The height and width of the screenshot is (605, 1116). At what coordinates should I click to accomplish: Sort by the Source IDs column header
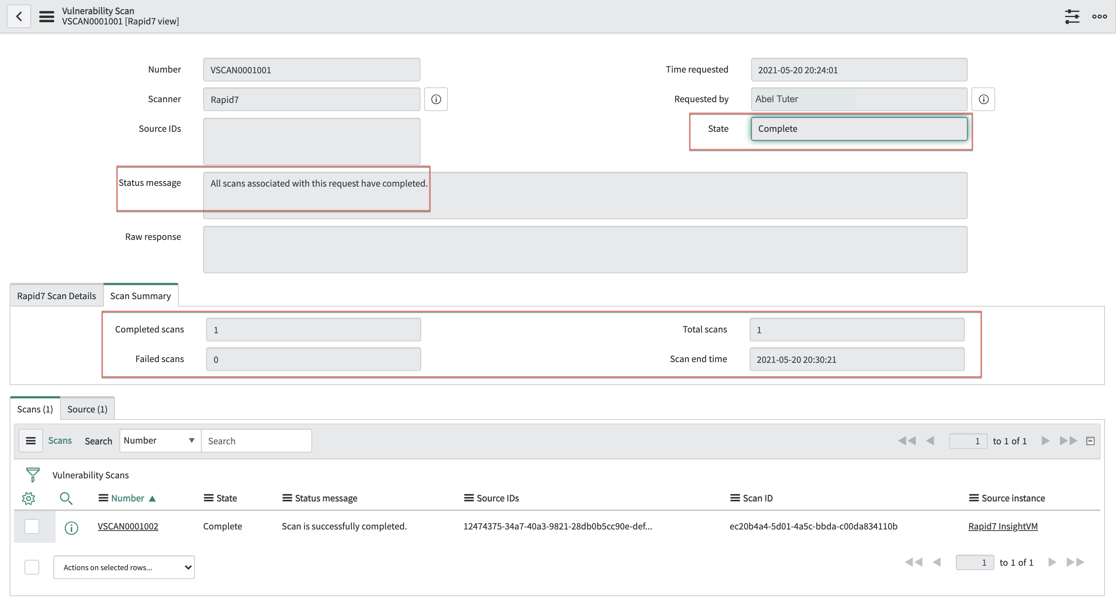click(498, 498)
